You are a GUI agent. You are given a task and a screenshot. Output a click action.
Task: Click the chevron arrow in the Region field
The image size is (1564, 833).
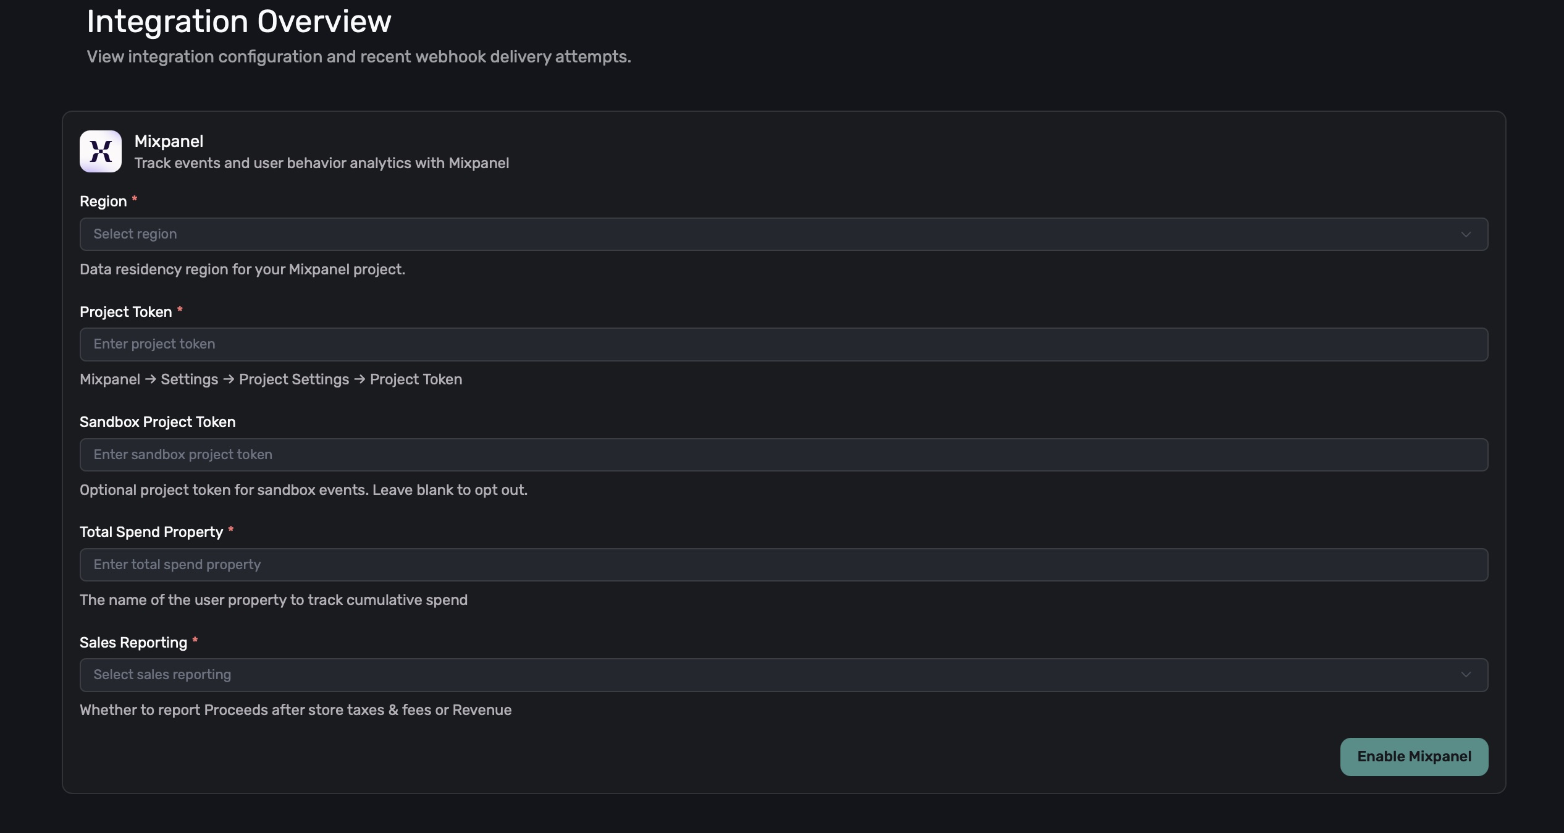pos(1466,234)
